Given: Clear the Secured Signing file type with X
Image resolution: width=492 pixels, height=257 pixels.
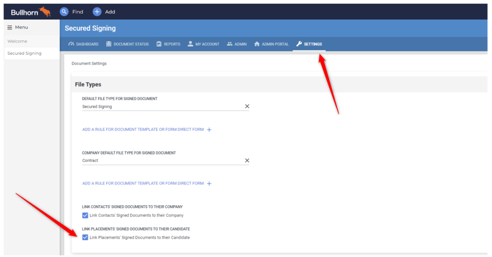Looking at the screenshot, I should (247, 107).
